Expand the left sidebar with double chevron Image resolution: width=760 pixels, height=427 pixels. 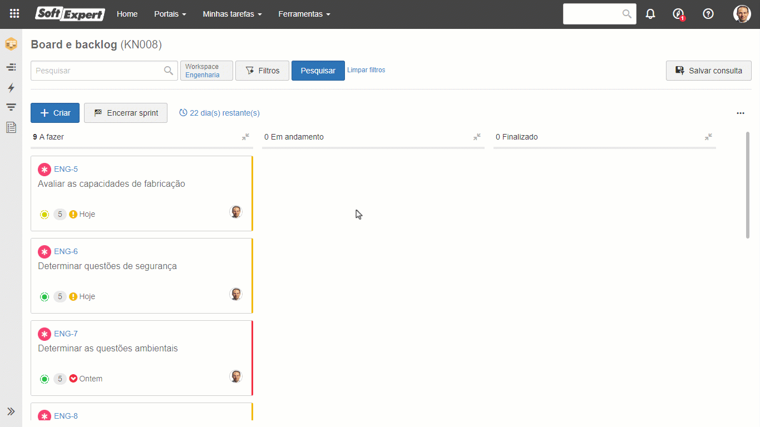11,411
